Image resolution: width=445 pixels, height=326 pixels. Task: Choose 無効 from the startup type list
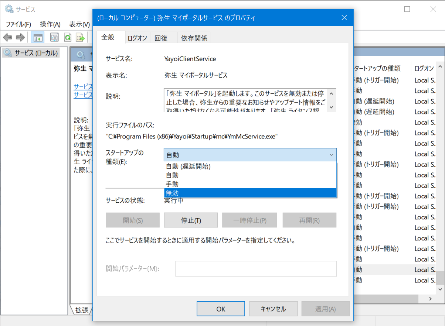[x=250, y=192]
